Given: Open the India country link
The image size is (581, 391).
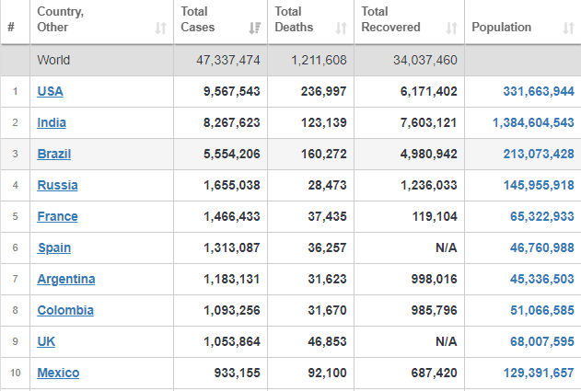Looking at the screenshot, I should point(52,122).
